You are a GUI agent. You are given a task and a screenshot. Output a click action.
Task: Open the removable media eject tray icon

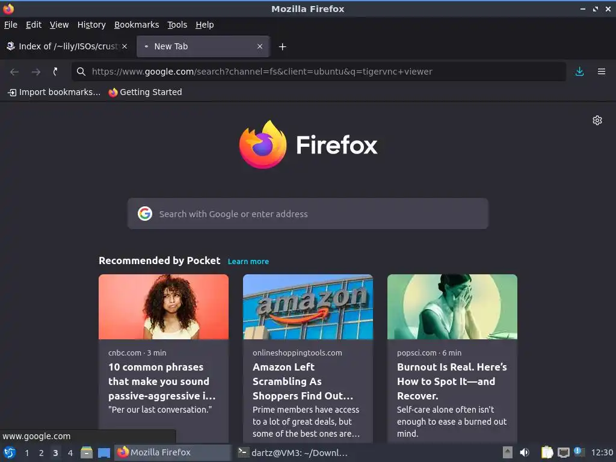coord(507,452)
